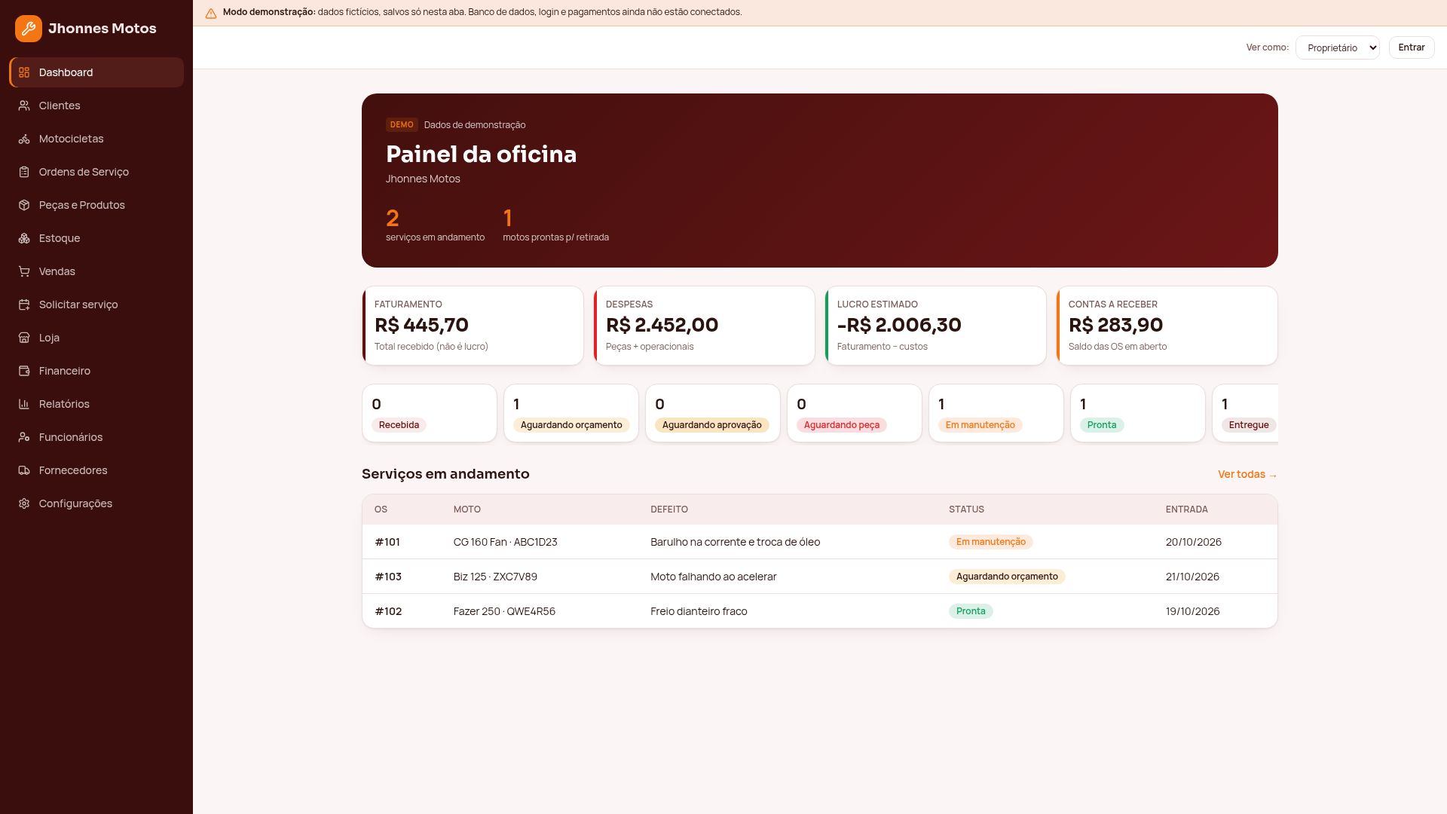Click the DEMO badge in the panel header
The height and width of the screenshot is (814, 1447).
(x=402, y=124)
